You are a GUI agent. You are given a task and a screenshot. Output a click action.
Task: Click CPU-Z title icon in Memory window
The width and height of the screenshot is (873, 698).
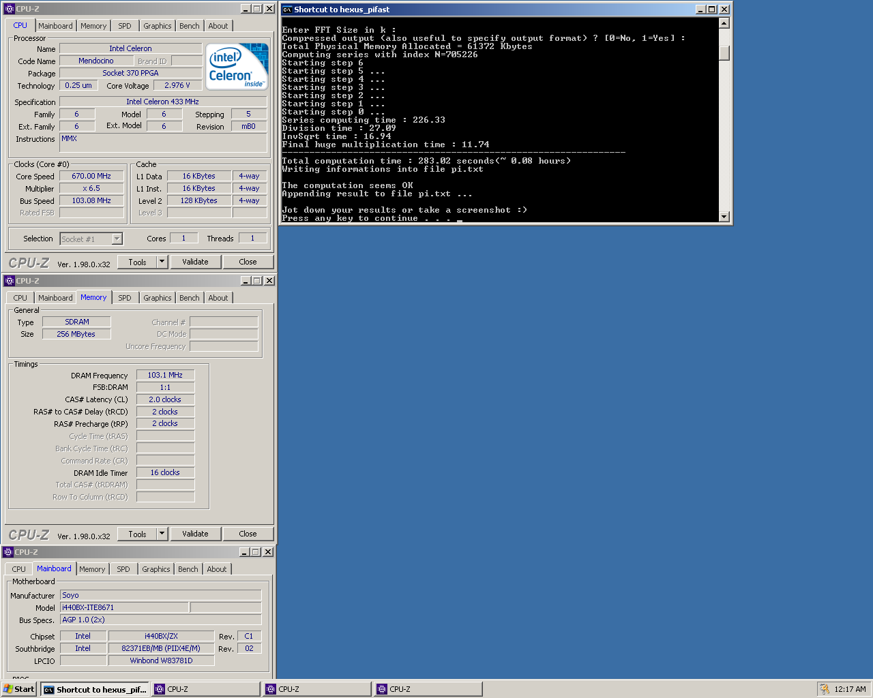coord(9,281)
